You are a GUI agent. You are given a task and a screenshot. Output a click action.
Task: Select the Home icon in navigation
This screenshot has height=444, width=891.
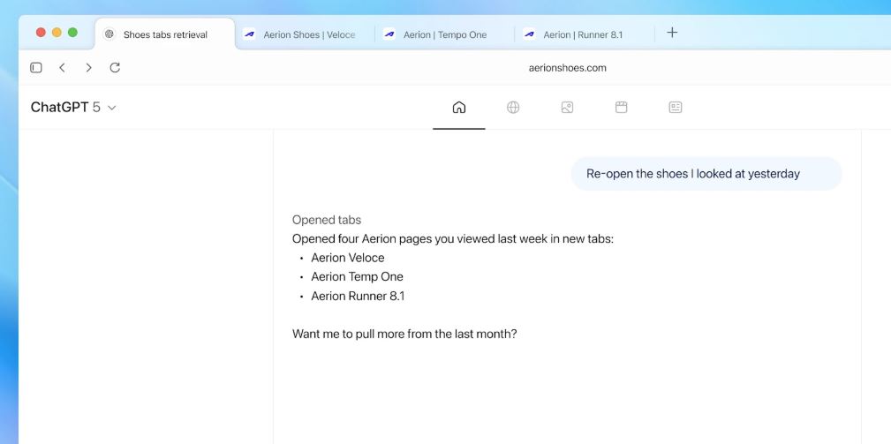(x=458, y=108)
